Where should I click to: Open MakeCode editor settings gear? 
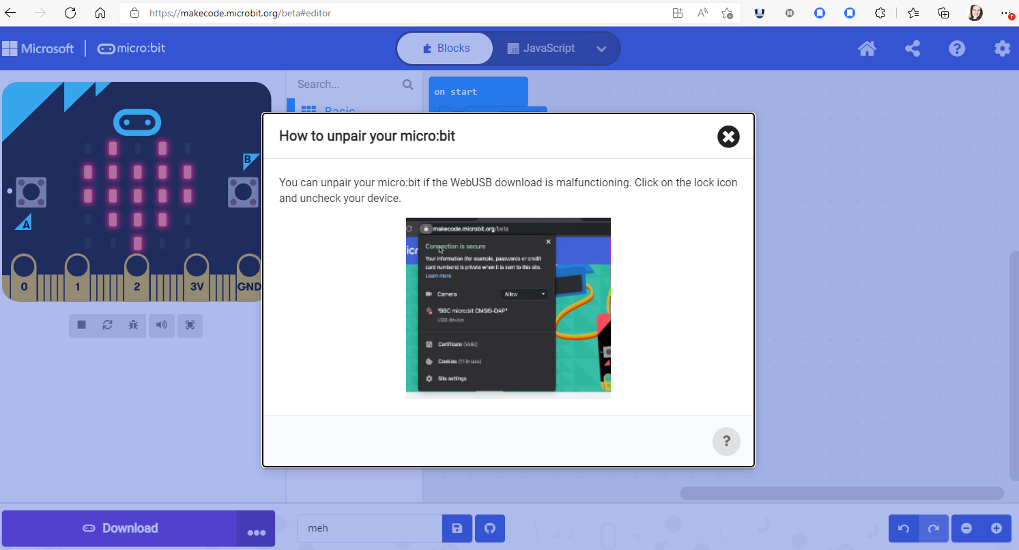point(1001,48)
